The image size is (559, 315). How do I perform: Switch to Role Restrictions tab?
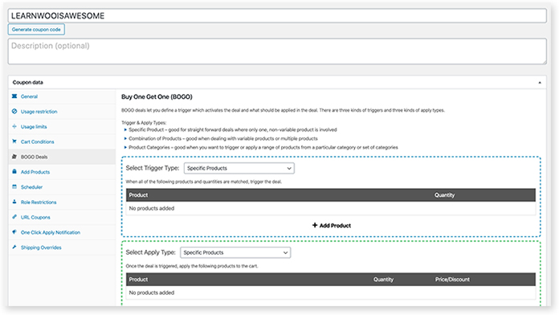tap(62, 202)
